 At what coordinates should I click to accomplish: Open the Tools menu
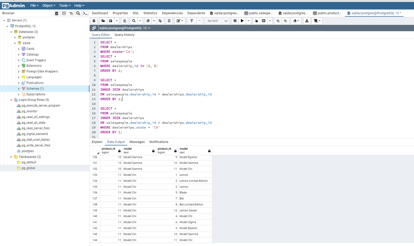coord(65,6)
